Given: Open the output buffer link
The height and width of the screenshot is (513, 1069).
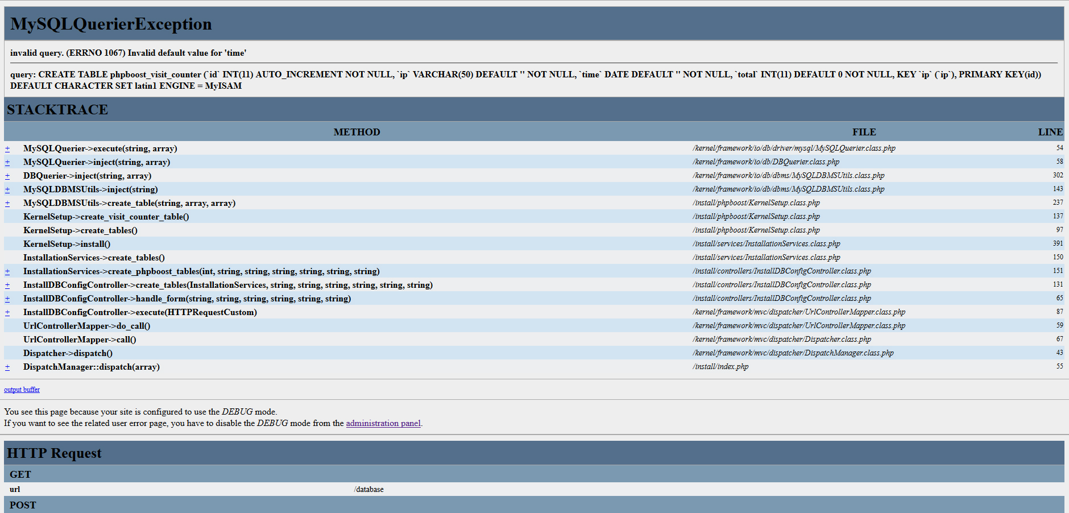Looking at the screenshot, I should [22, 390].
